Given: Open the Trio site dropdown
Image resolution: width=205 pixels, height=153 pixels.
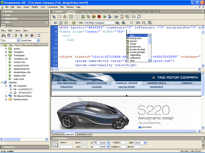Looking at the screenshot, I should coord(18,40).
